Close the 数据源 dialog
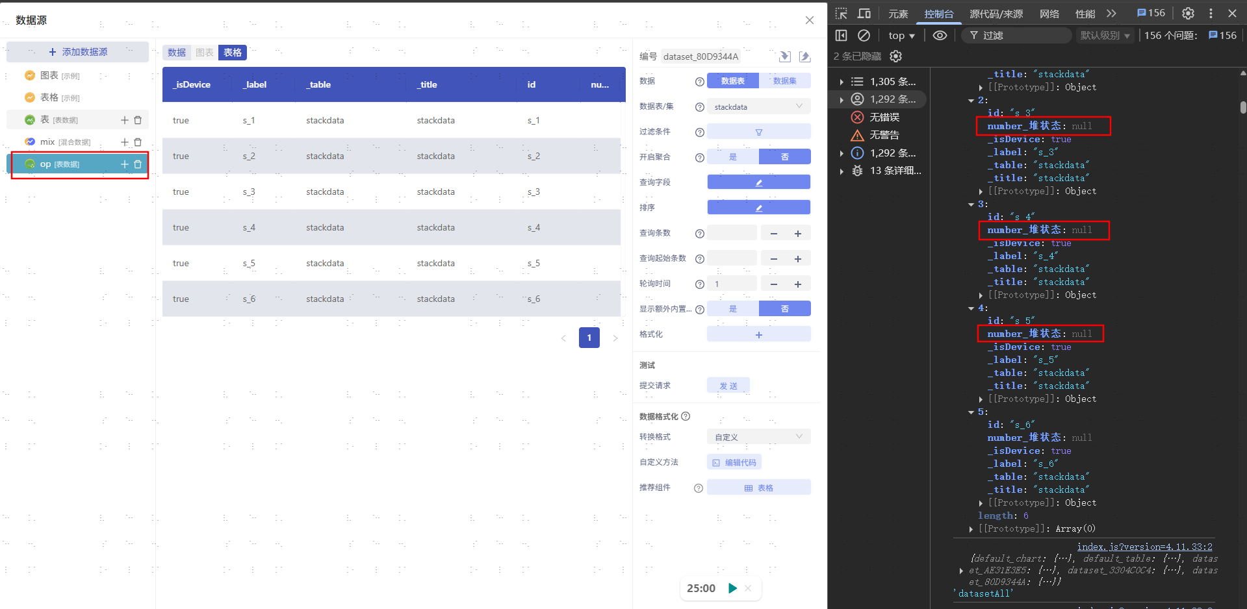The image size is (1247, 609). click(x=810, y=20)
